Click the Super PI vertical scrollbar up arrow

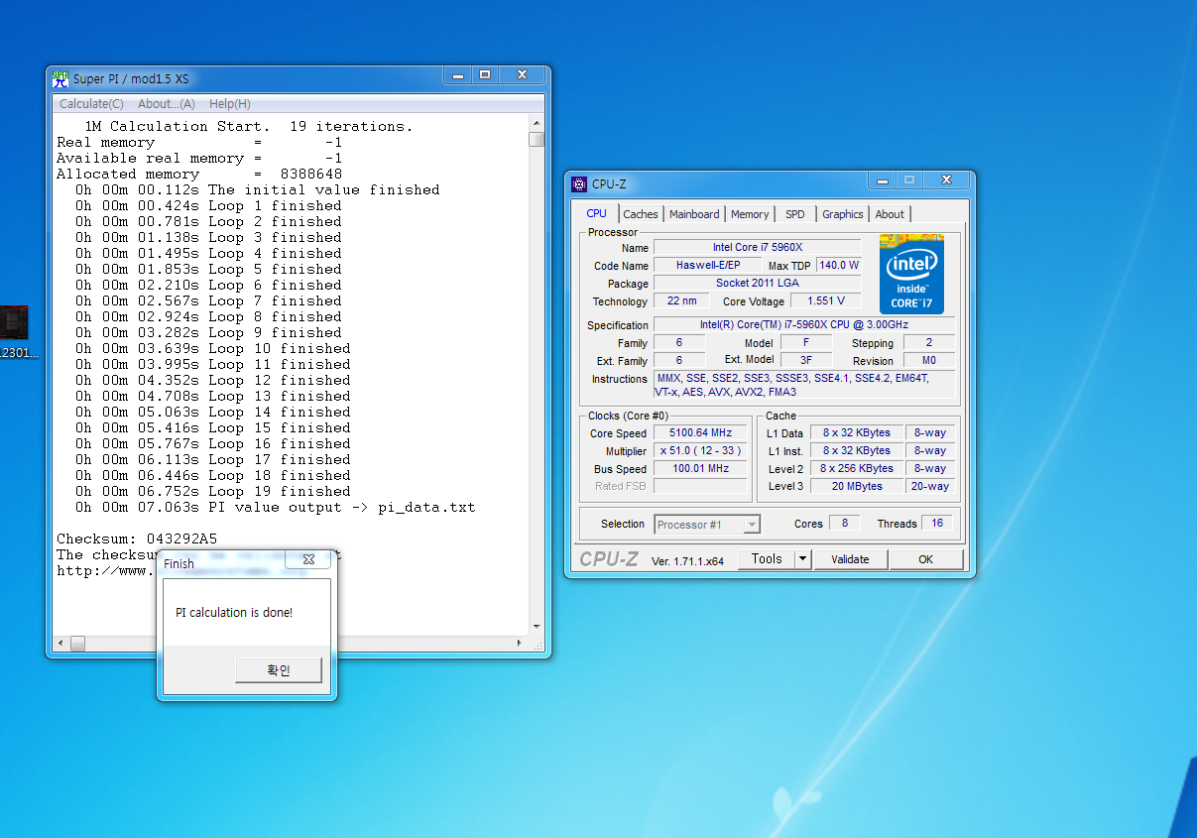pos(537,122)
